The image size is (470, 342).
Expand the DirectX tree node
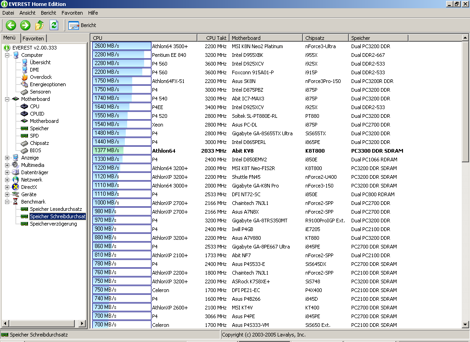(7, 187)
